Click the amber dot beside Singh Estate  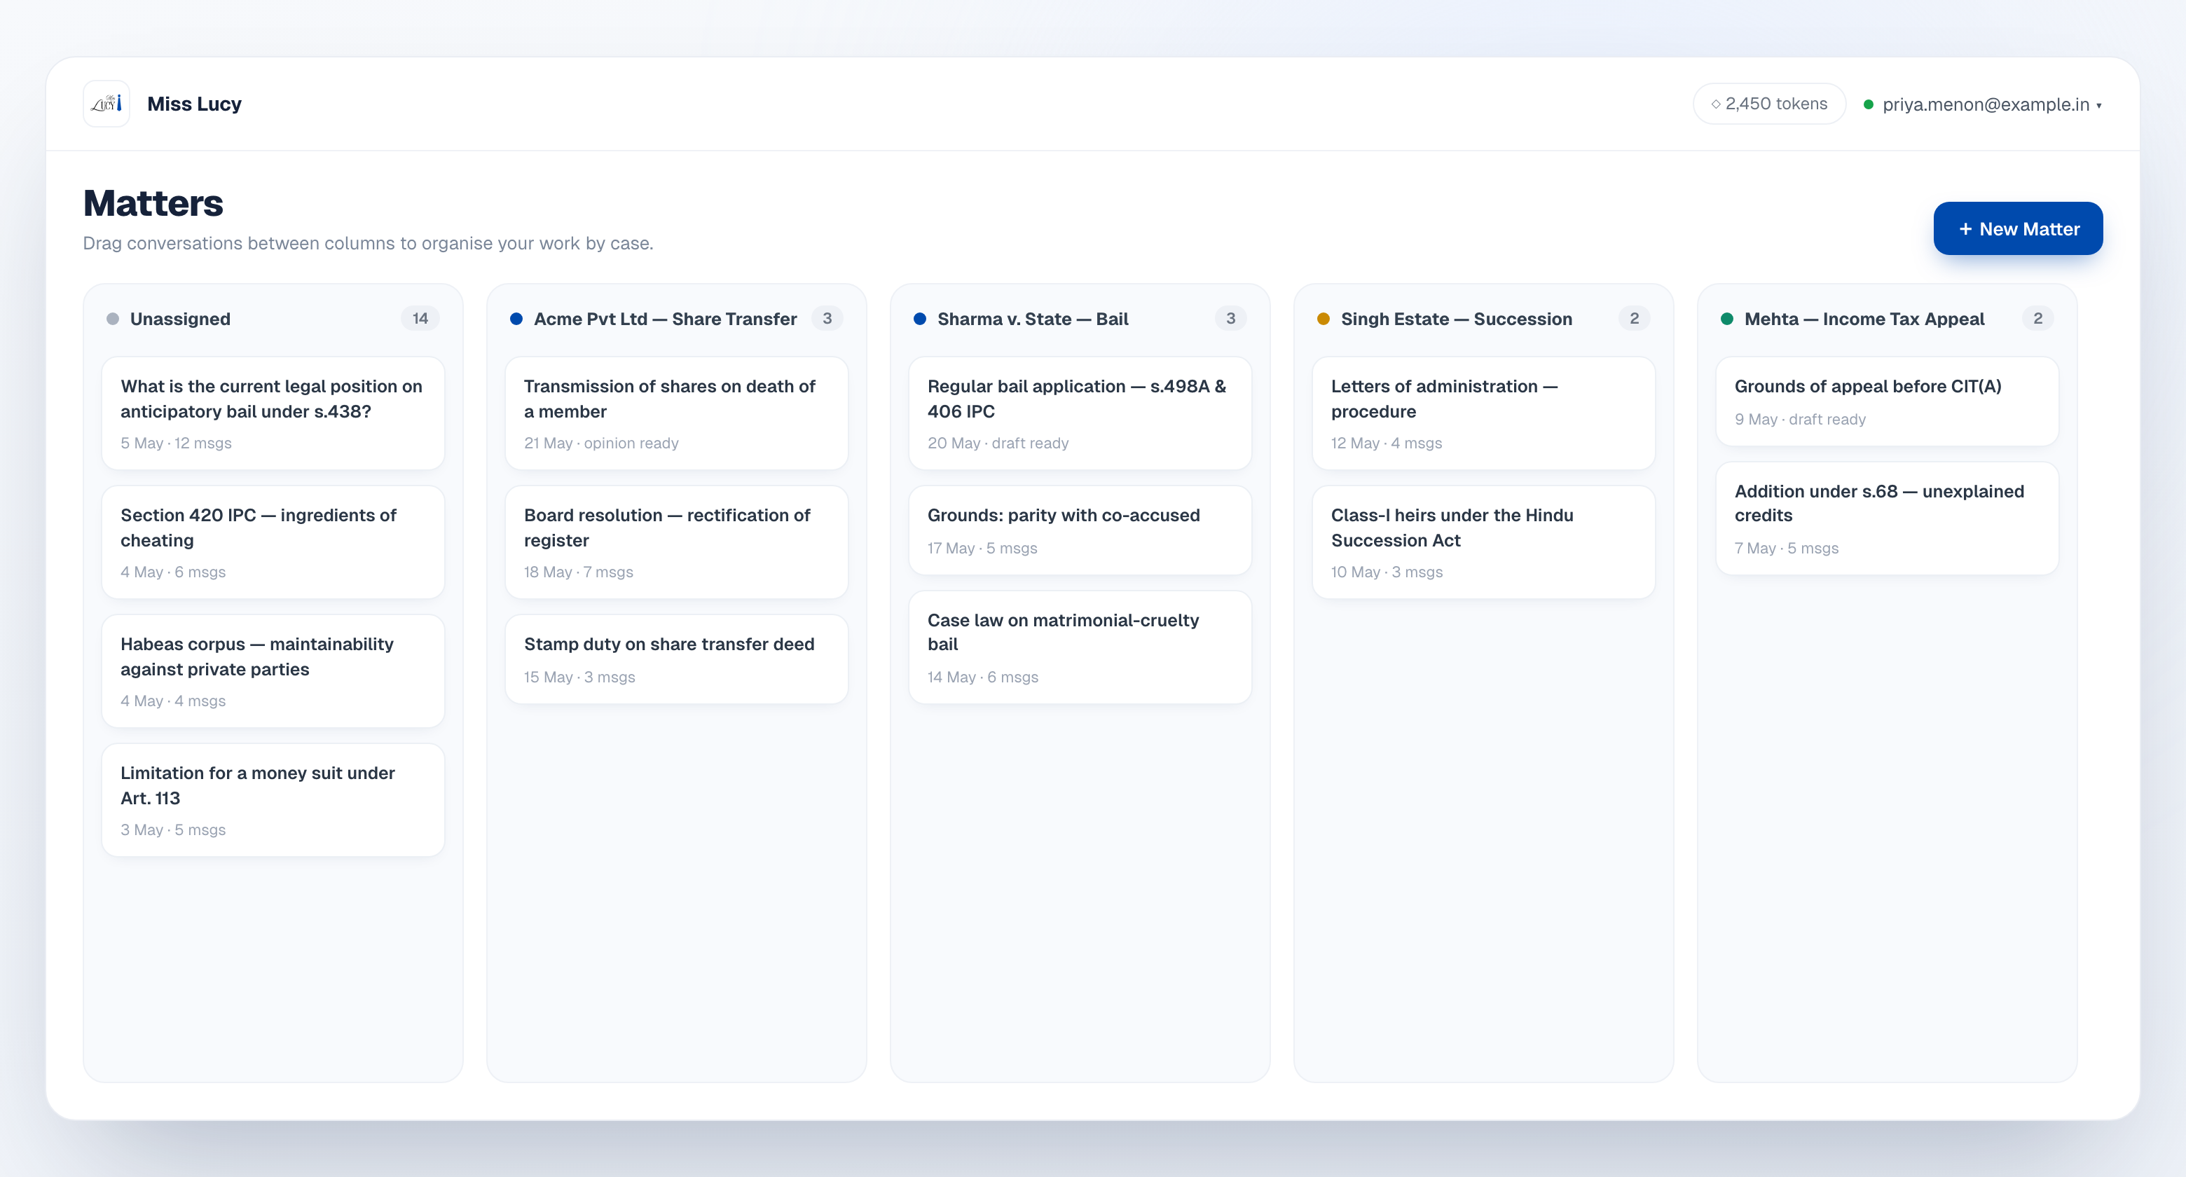(1323, 319)
